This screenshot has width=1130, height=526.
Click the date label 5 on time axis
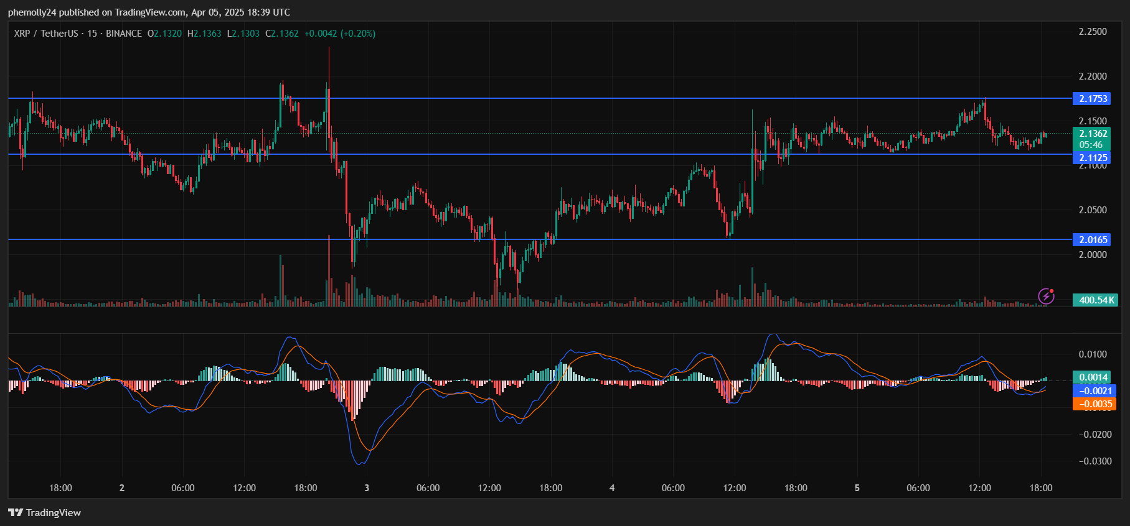[857, 488]
